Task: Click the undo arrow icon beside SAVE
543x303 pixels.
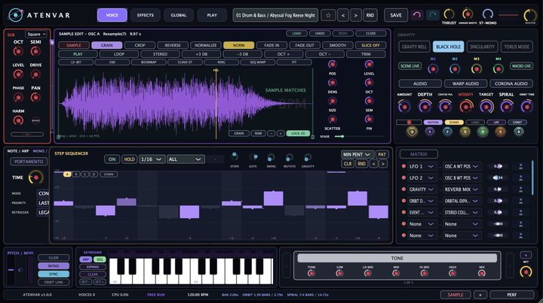Action: 417,15
